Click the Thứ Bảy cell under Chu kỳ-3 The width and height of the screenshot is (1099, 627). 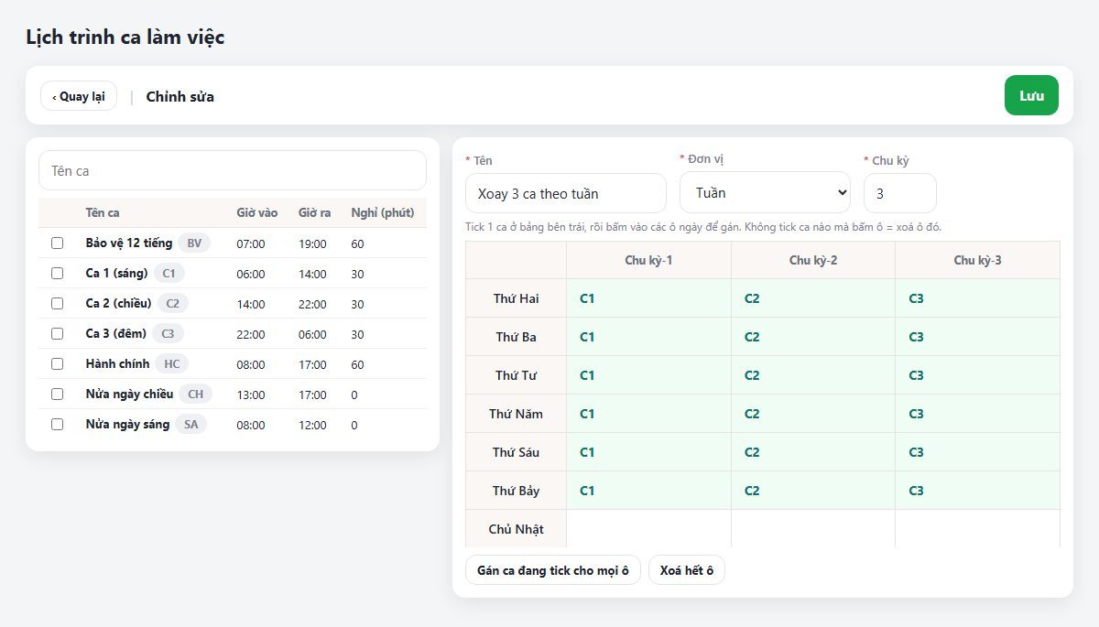coord(977,491)
